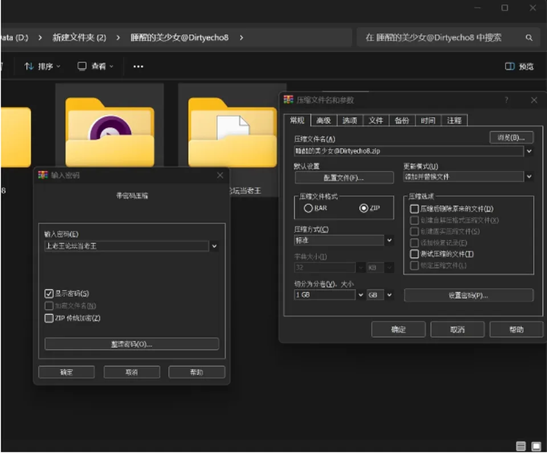Select the folder with the media player icon
Image resolution: width=547 pixels, height=453 pixels.
(109, 132)
